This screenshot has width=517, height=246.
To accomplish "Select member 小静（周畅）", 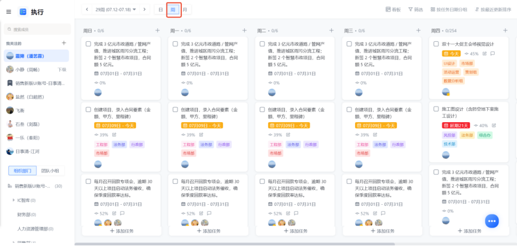I will point(36,69).
